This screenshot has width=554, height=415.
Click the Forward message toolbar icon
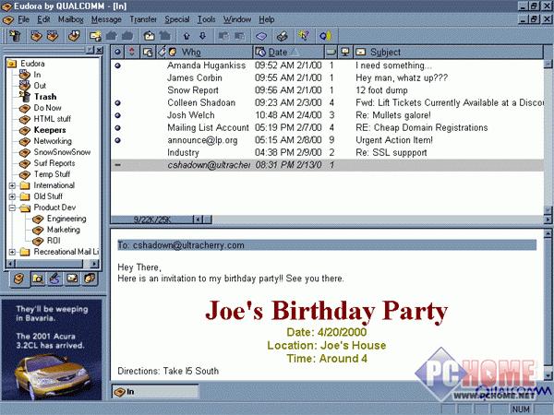149,36
